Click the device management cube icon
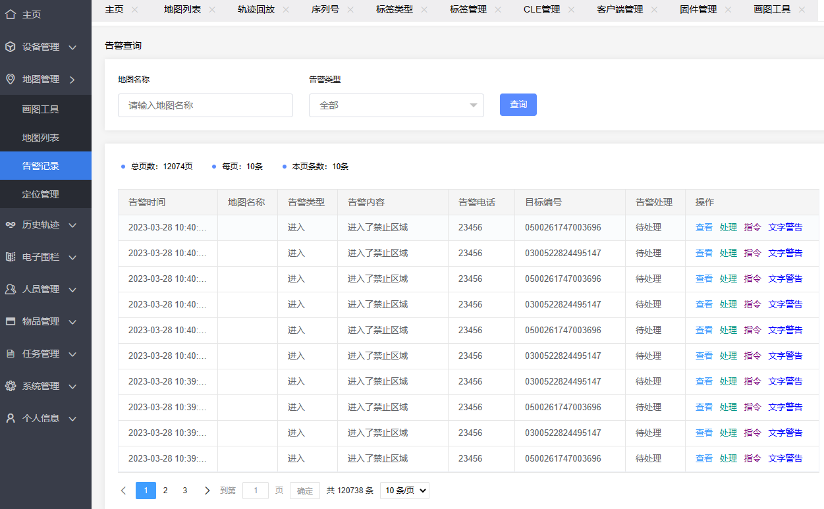Image resolution: width=824 pixels, height=509 pixels. tap(11, 47)
